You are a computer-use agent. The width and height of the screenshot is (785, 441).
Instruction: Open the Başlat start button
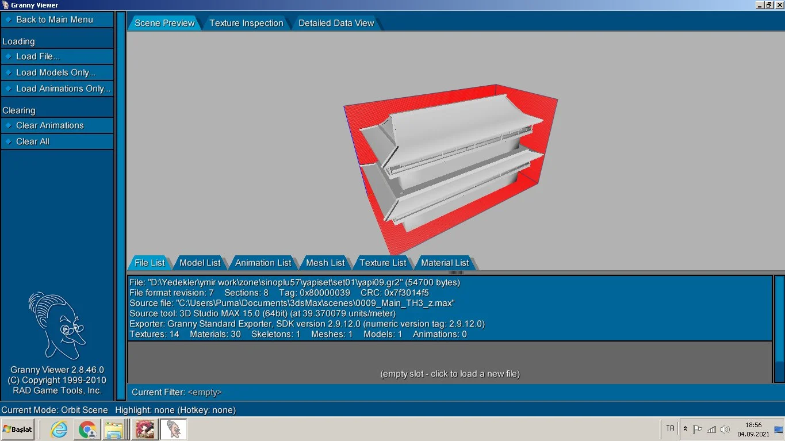click(18, 430)
